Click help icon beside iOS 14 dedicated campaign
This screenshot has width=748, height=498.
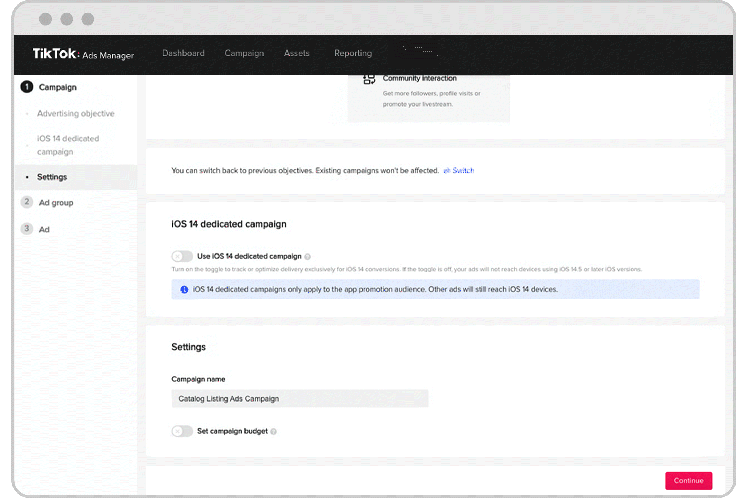(x=308, y=257)
